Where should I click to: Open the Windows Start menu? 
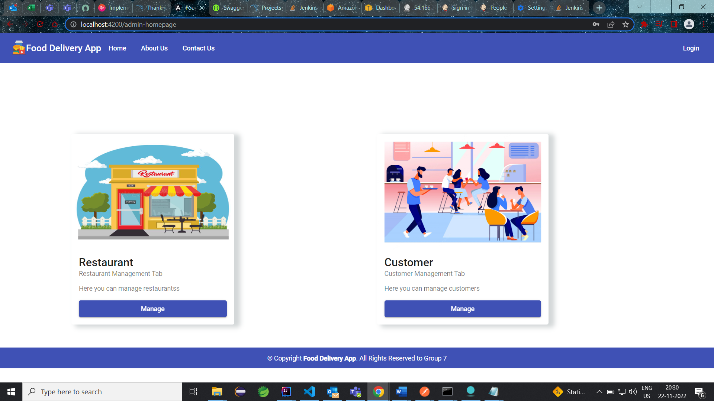tap(11, 392)
